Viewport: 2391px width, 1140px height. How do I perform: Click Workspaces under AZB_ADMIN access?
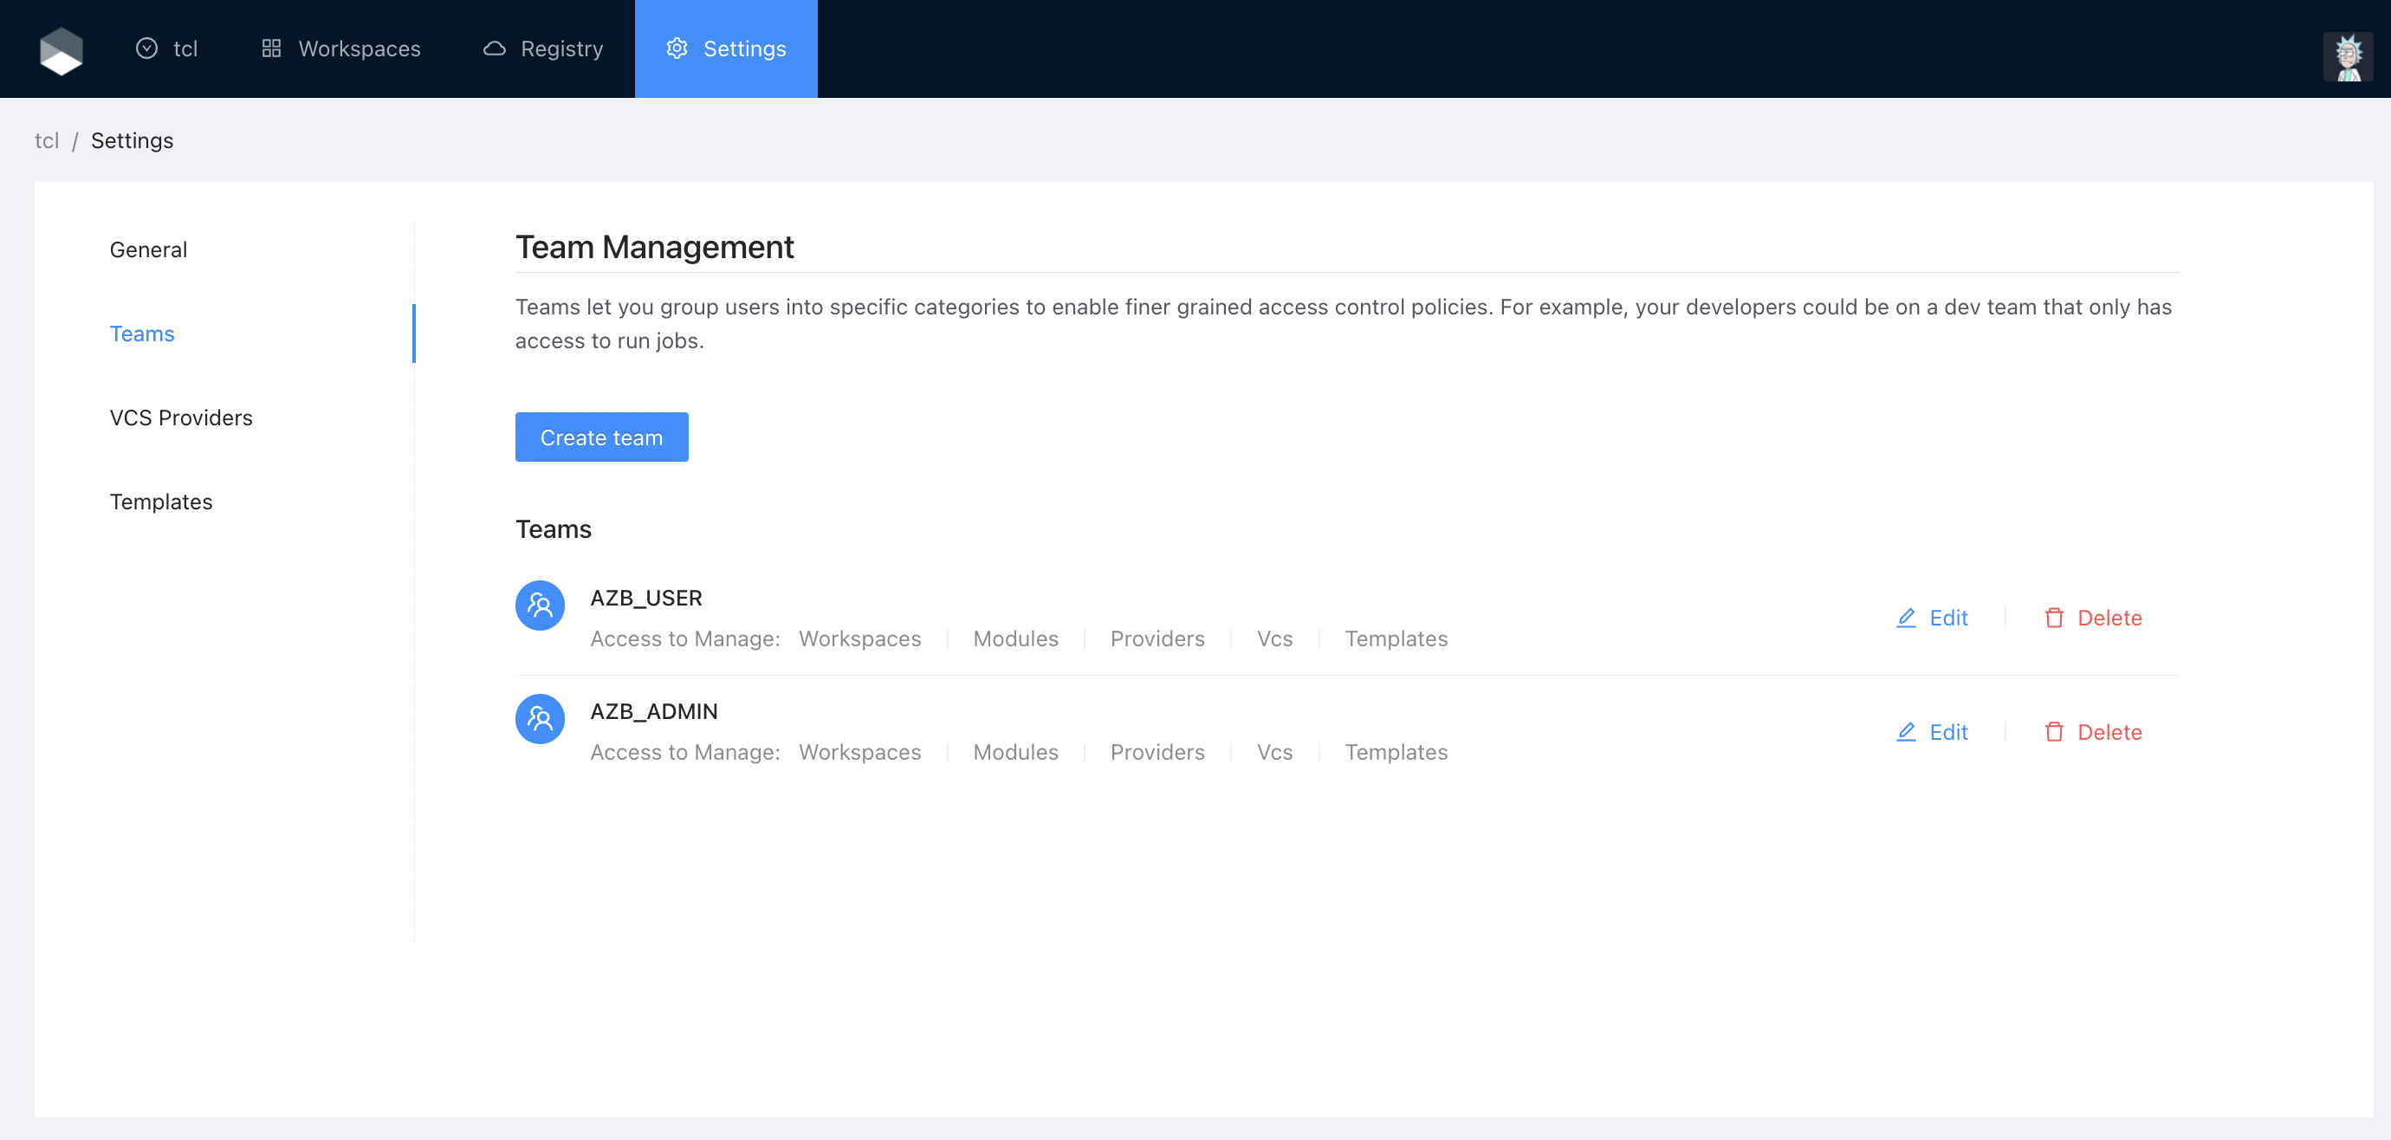(x=859, y=752)
